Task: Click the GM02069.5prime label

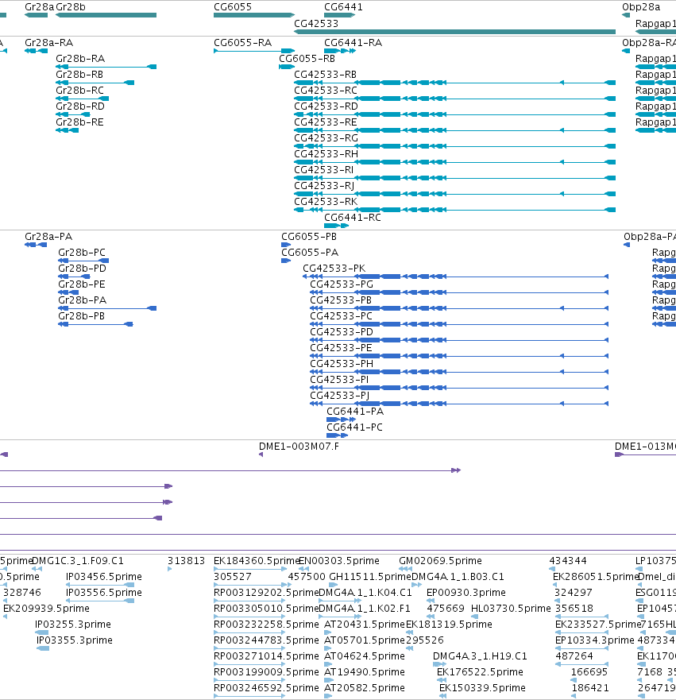Action: tap(440, 561)
